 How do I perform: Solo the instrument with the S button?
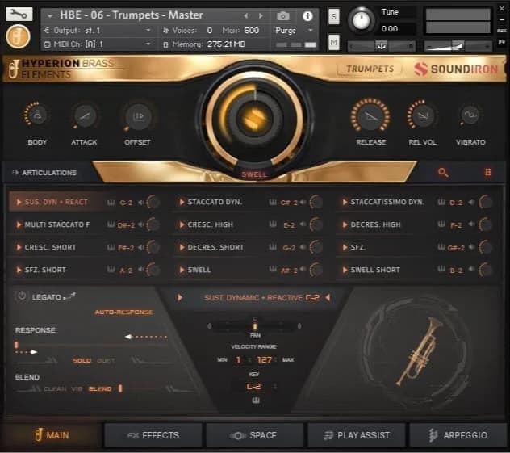(x=334, y=17)
